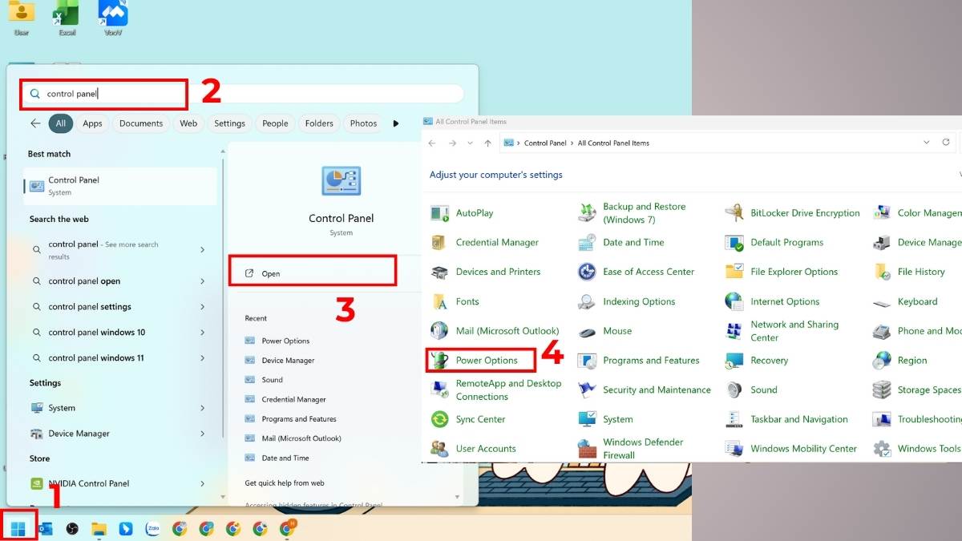Open File Explorer from the taskbar
962x541 pixels.
click(x=99, y=528)
